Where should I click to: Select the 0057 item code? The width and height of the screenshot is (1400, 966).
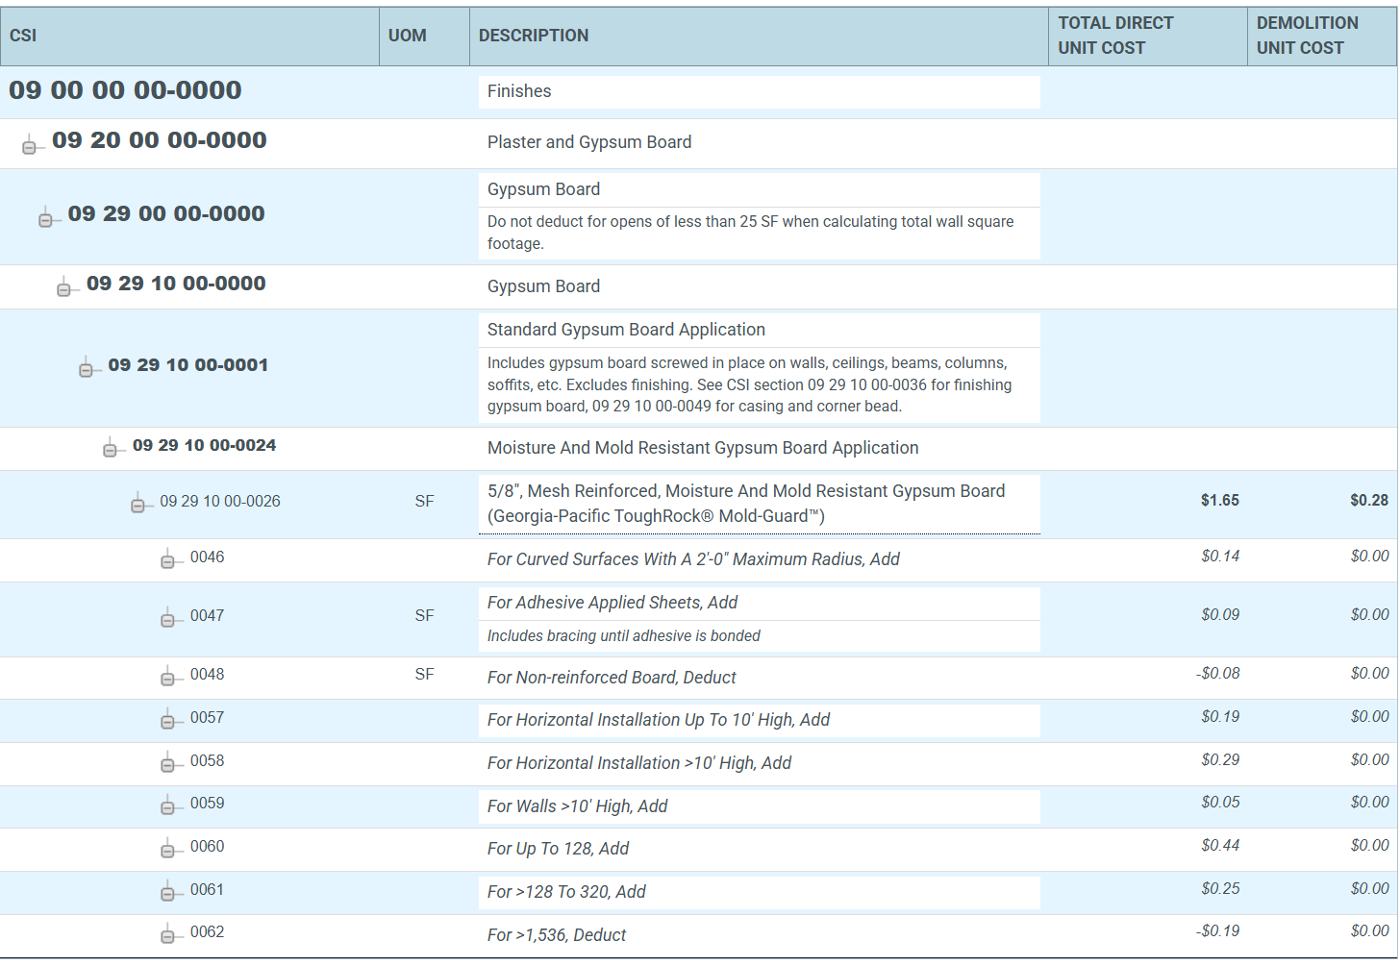click(x=207, y=717)
